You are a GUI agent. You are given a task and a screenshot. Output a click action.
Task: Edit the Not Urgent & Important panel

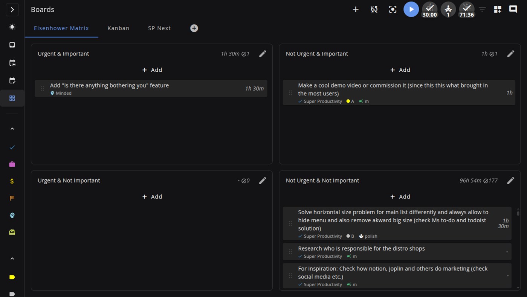(510, 54)
